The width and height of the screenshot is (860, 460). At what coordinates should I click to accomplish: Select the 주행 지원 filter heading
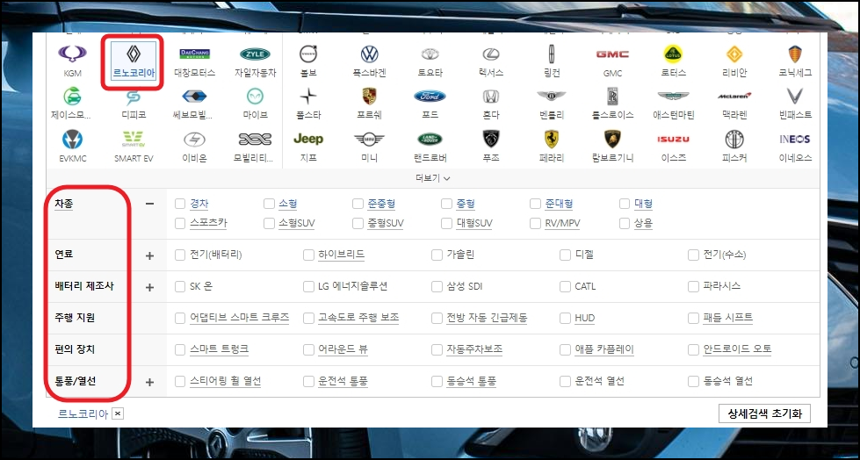[75, 318]
